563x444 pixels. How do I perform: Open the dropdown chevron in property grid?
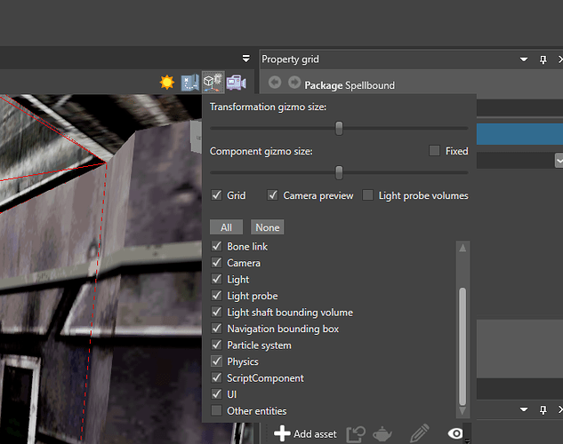point(559,161)
